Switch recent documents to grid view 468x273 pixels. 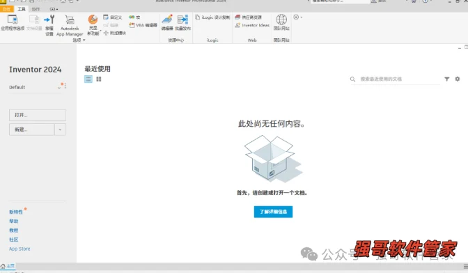click(x=99, y=79)
